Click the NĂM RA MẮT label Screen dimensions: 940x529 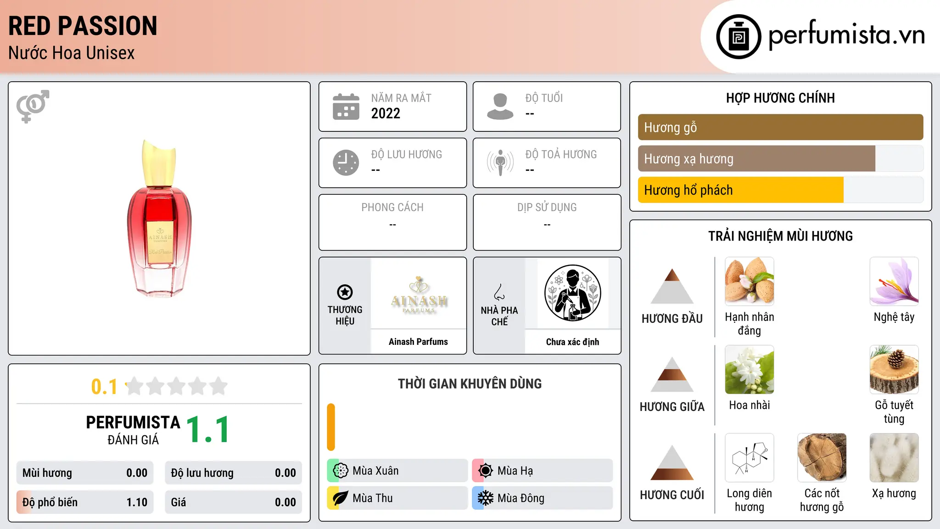(401, 98)
